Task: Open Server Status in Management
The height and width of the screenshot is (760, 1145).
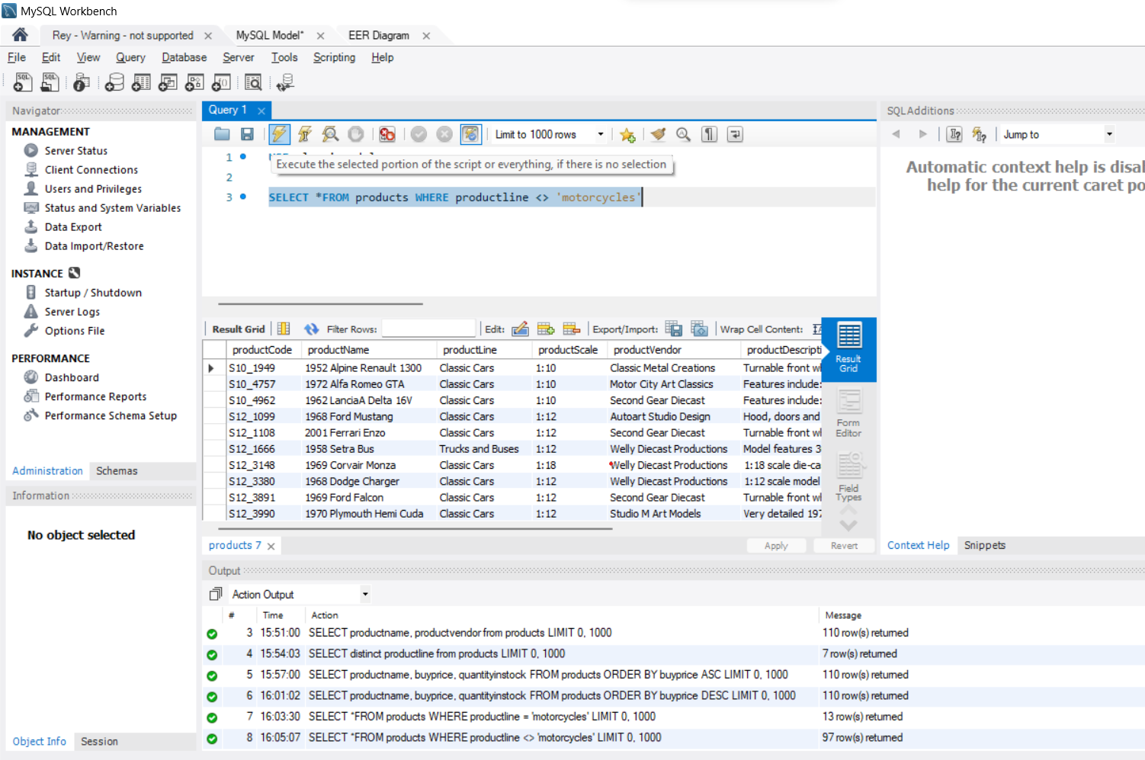Action: (x=75, y=151)
